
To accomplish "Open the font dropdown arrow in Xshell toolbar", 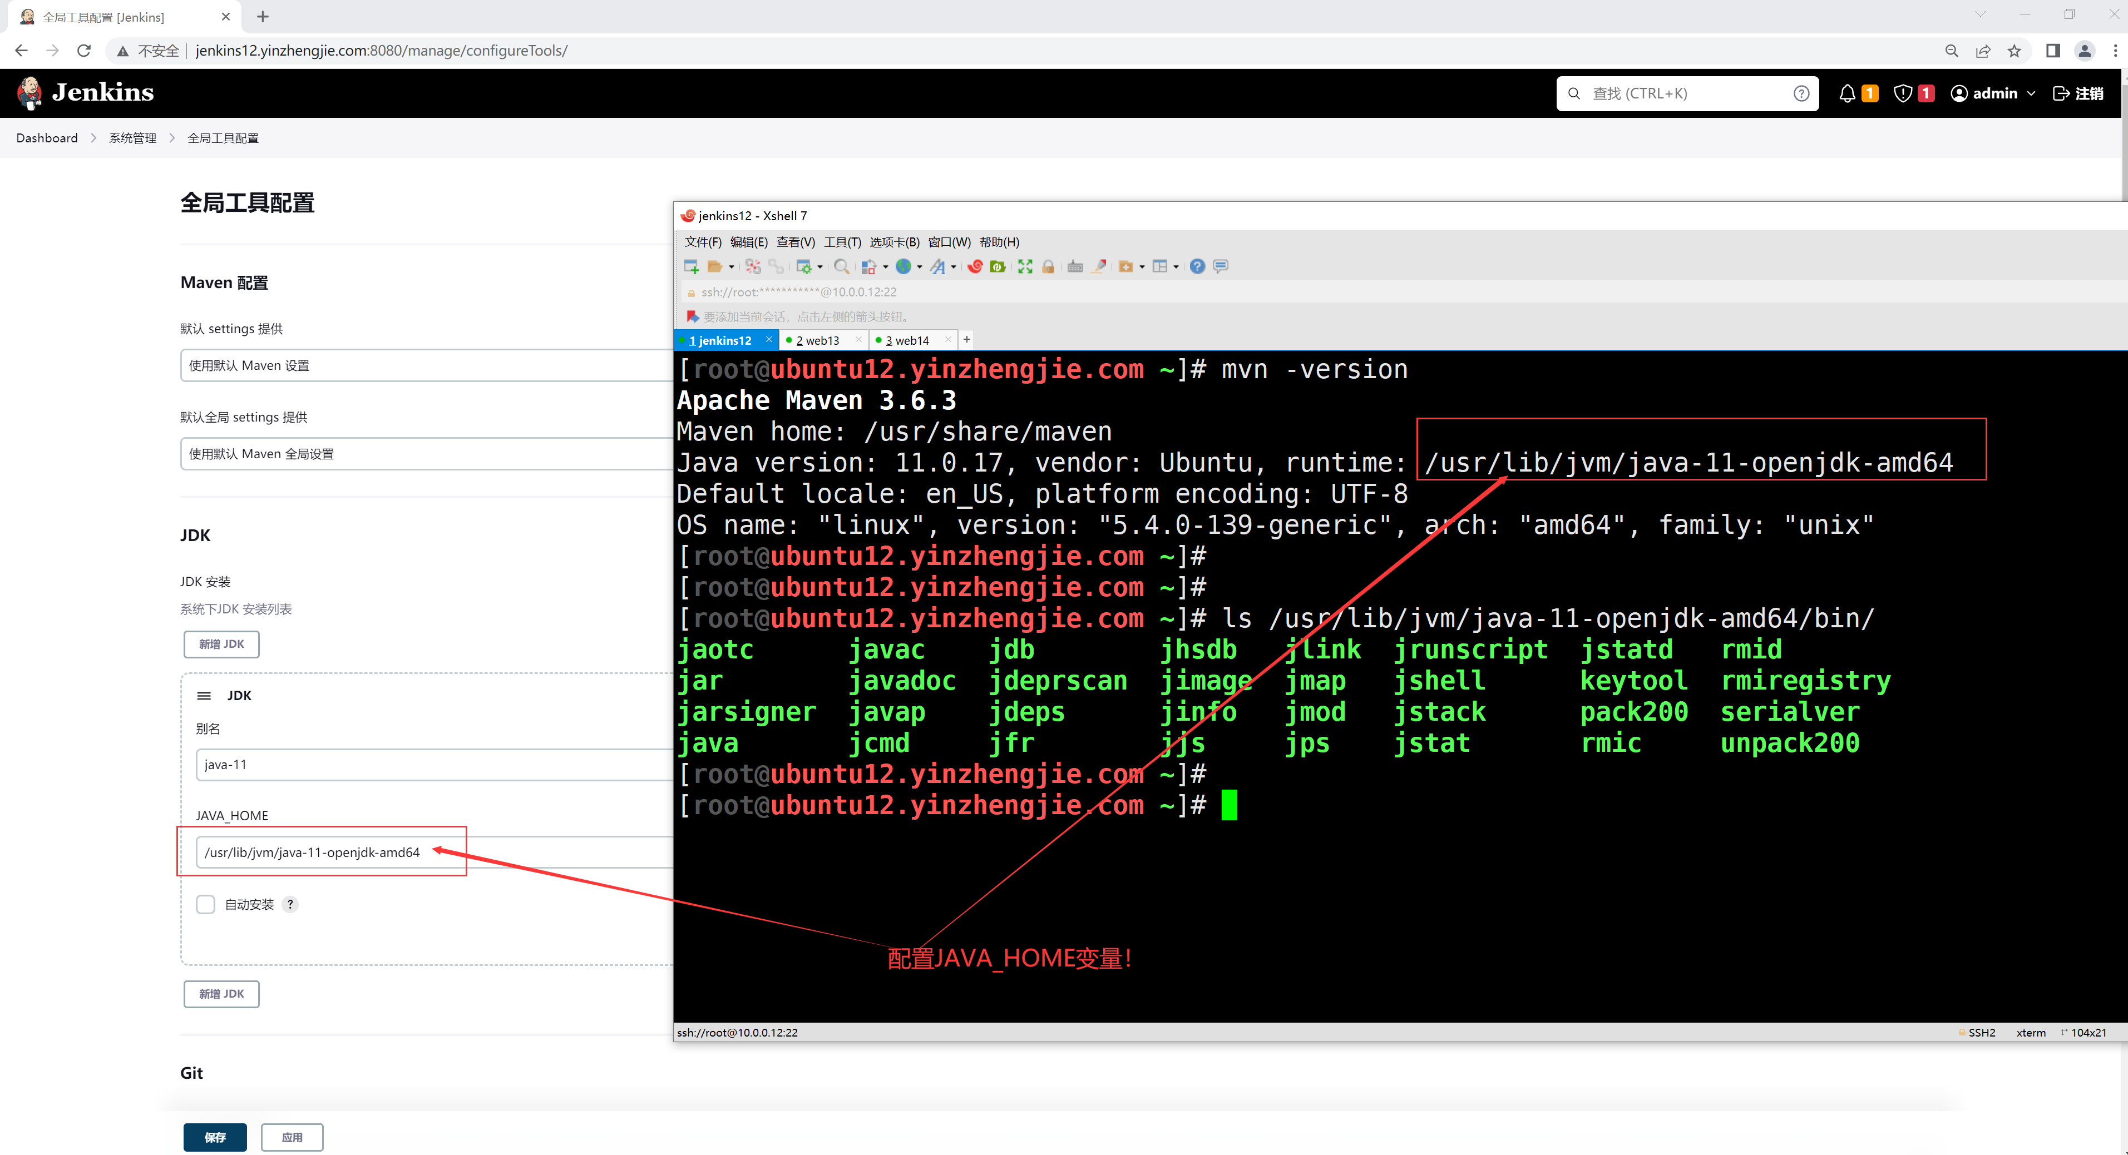I will click(x=954, y=267).
